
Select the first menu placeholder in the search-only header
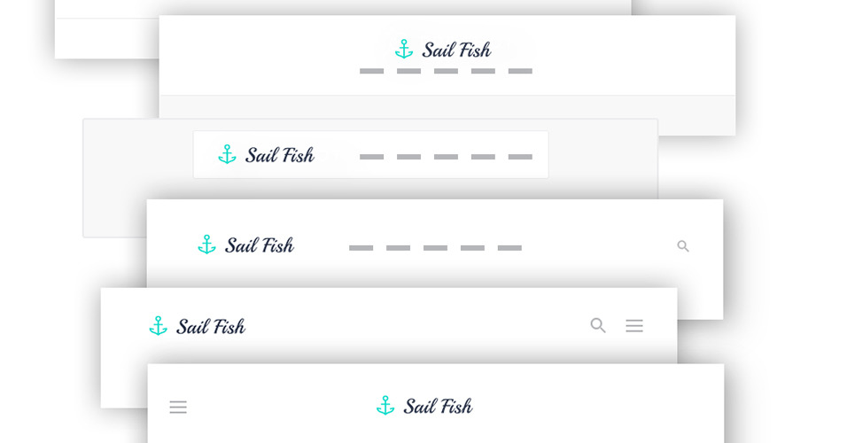point(361,248)
